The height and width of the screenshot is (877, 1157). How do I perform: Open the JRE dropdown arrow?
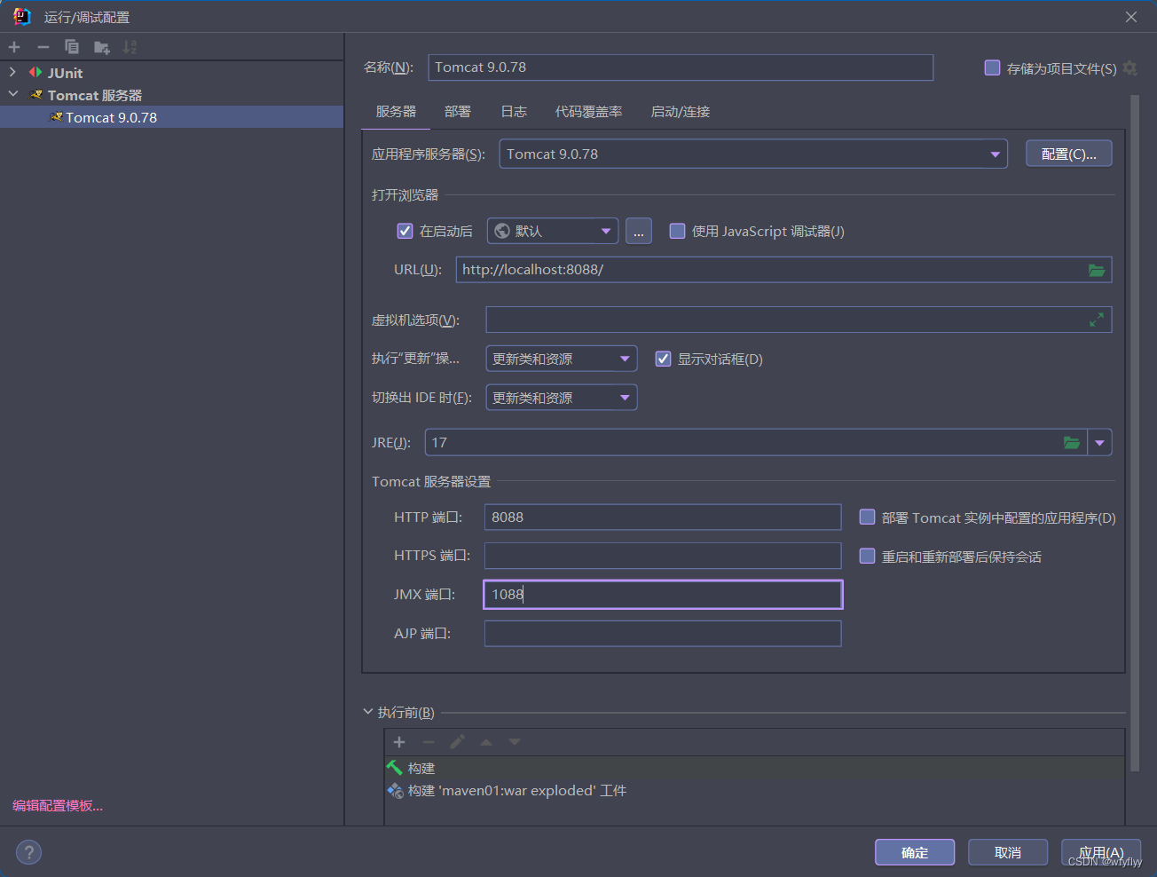tap(1100, 442)
